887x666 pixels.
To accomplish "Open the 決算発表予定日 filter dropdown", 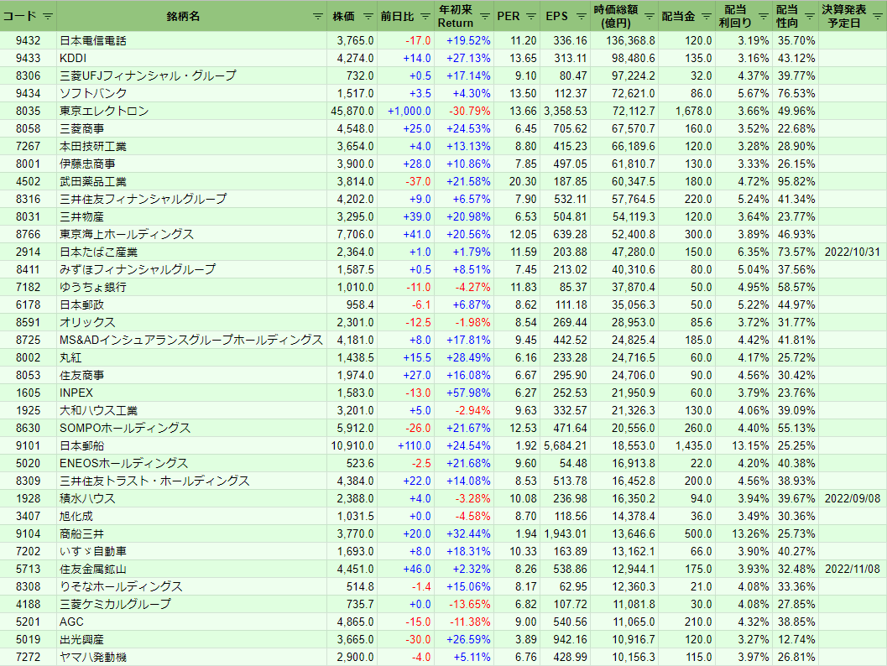I will pos(878,17).
